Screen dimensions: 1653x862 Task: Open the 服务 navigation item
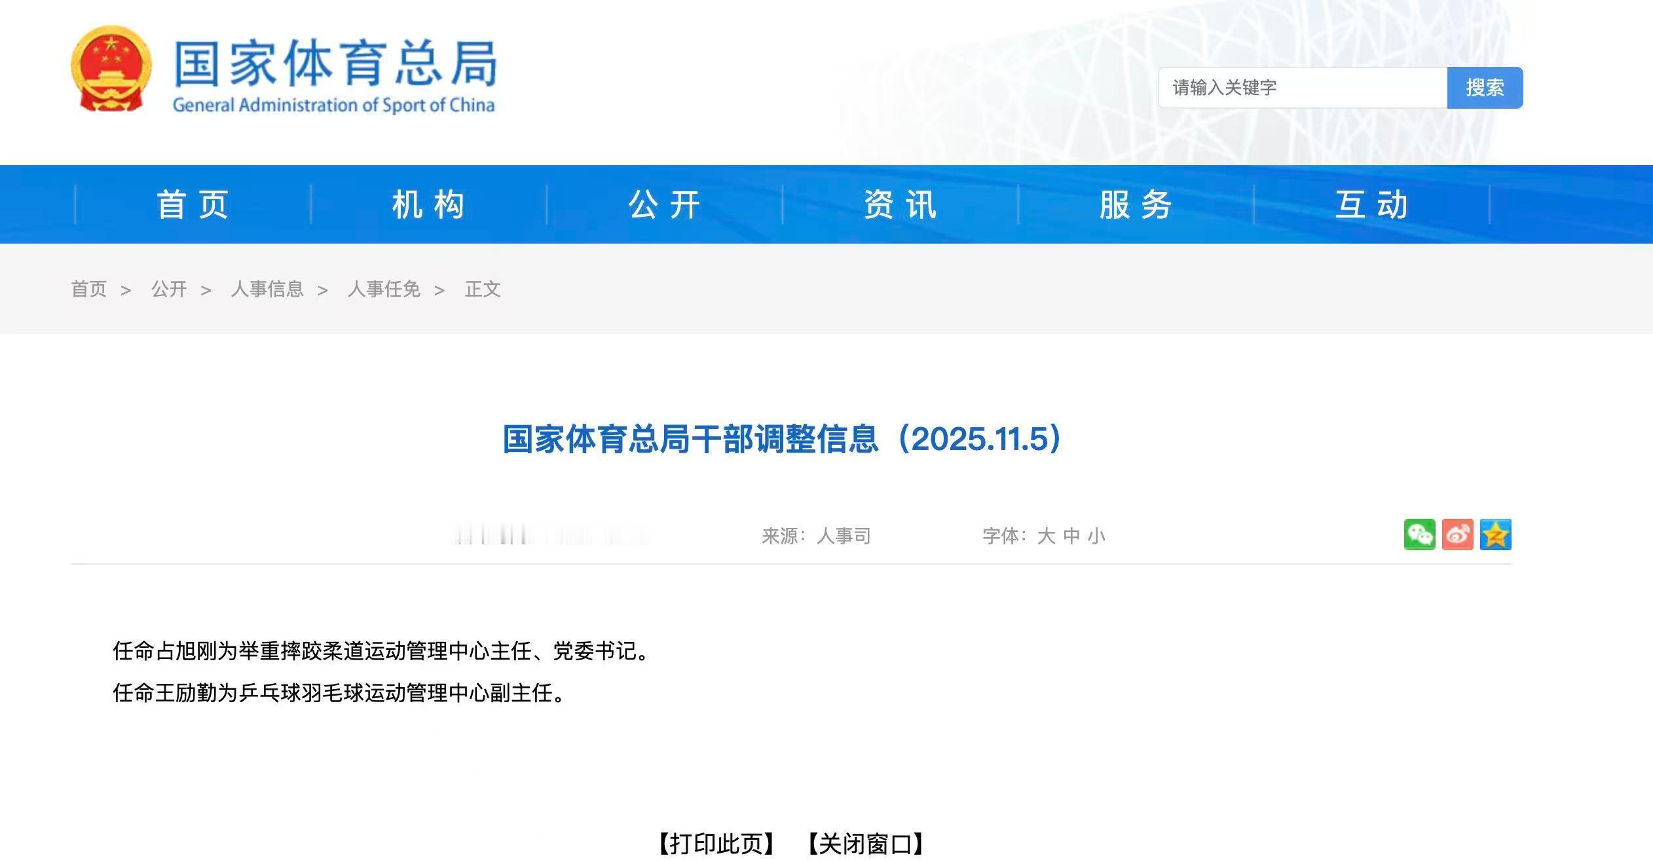[1136, 204]
